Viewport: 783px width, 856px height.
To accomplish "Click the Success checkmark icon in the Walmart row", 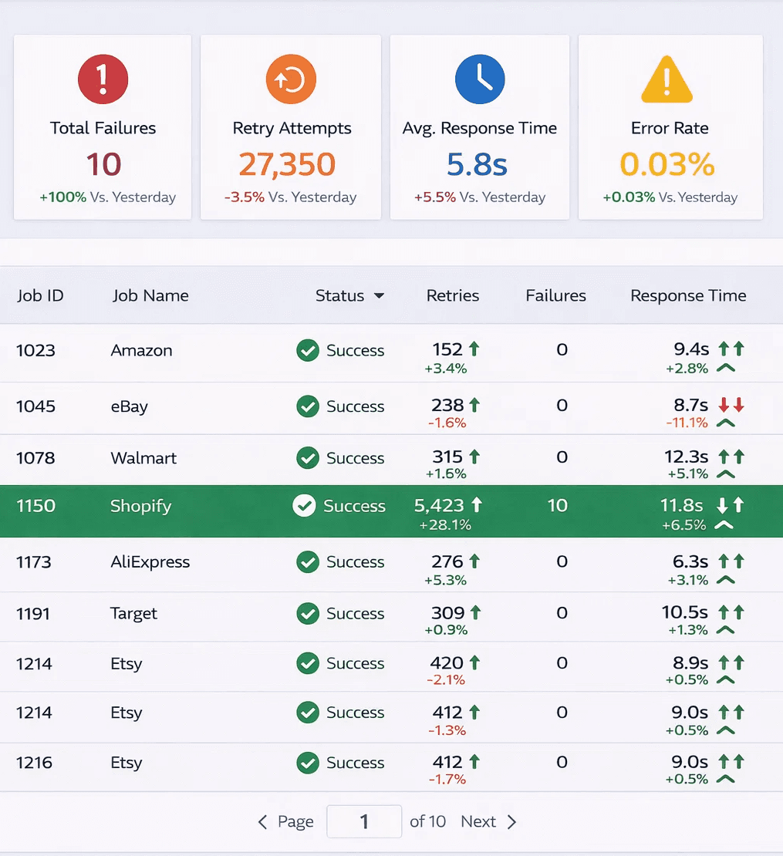I will 308,458.
